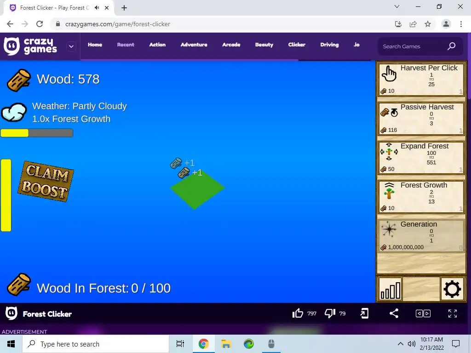Viewport: 471px width, 353px height.
Task: Click the add-to-favorites icon beside dislike count
Action: tap(364, 313)
